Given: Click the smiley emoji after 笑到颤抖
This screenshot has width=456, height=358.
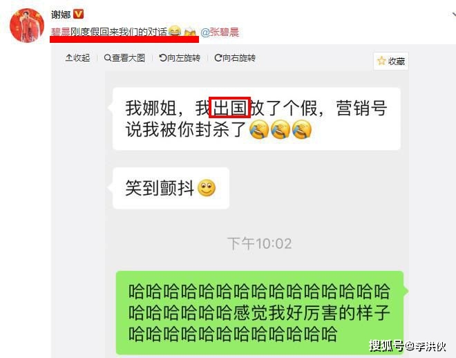Looking at the screenshot, I should click(207, 187).
